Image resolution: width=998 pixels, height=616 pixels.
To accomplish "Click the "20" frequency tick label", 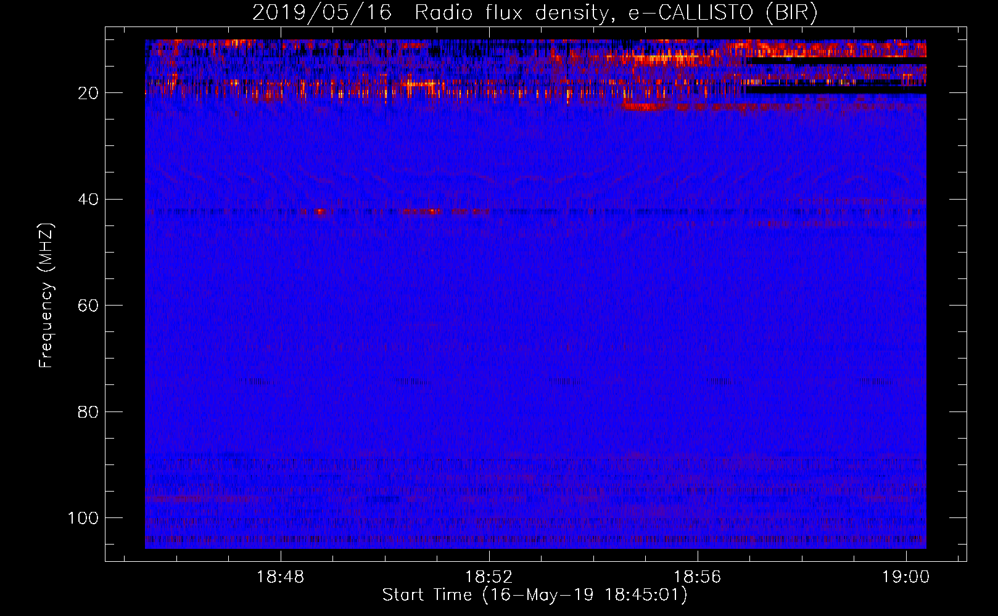I will (89, 93).
